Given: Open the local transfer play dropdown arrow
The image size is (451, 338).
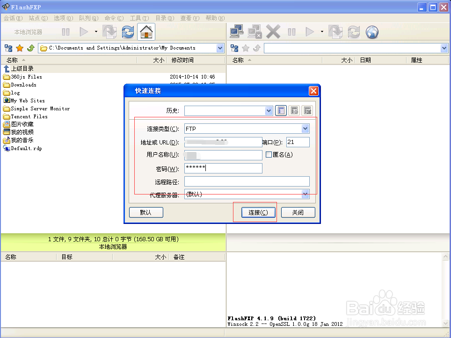Looking at the screenshot, I should coord(96,32).
